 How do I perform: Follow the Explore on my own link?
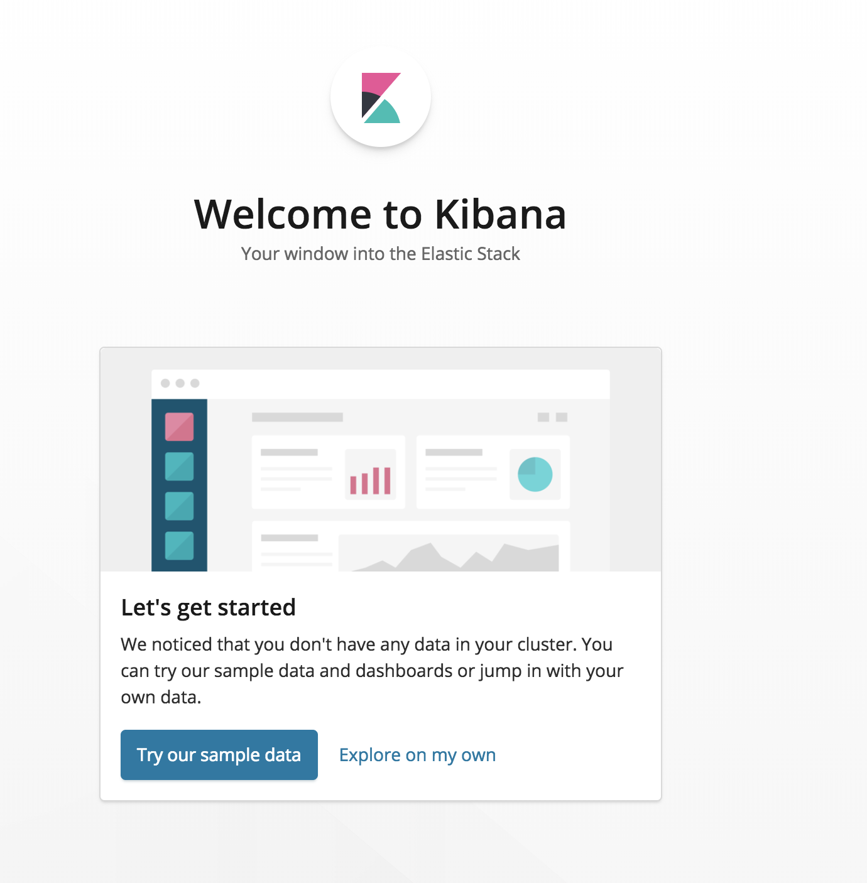(x=417, y=755)
